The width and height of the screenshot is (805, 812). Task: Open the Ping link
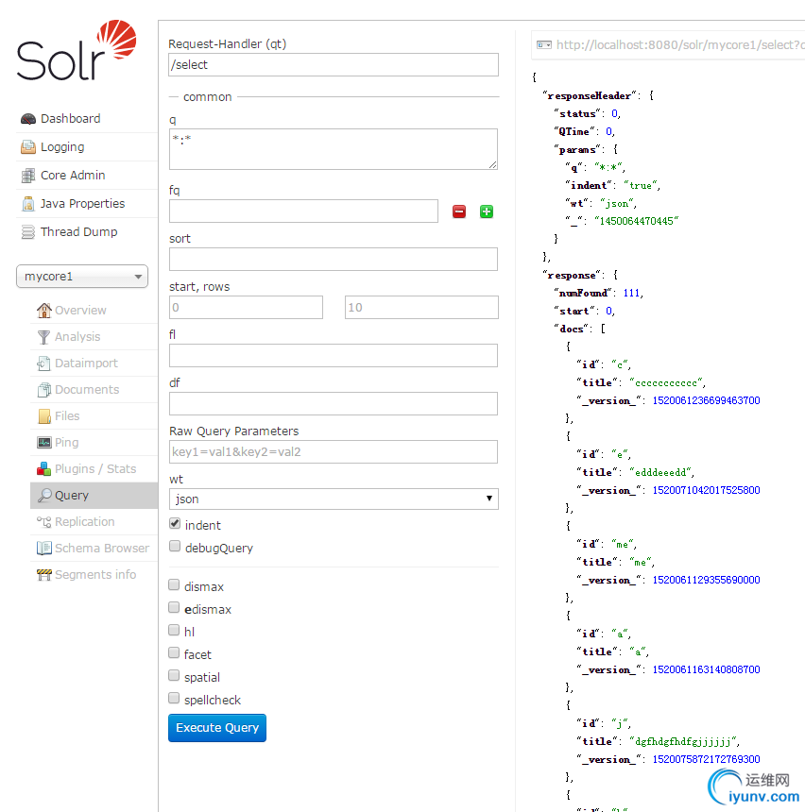66,443
